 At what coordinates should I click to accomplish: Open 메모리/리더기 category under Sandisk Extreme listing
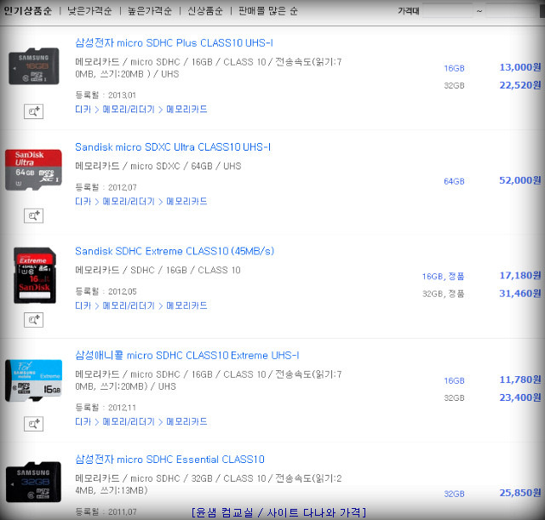click(x=129, y=306)
